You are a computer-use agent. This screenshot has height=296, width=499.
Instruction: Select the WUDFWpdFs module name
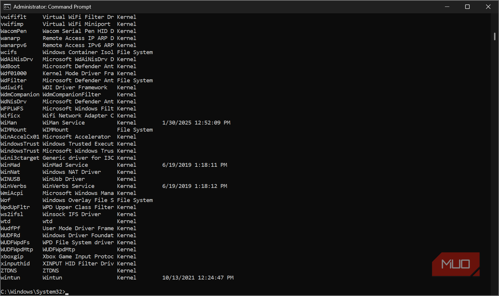tap(15, 243)
